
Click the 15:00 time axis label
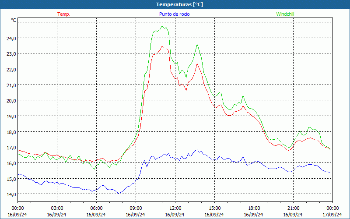(214, 208)
